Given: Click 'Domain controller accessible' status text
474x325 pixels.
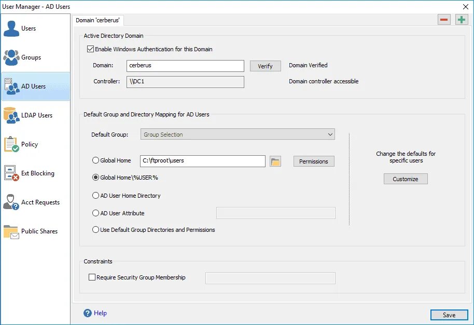Looking at the screenshot, I should coord(324,81).
